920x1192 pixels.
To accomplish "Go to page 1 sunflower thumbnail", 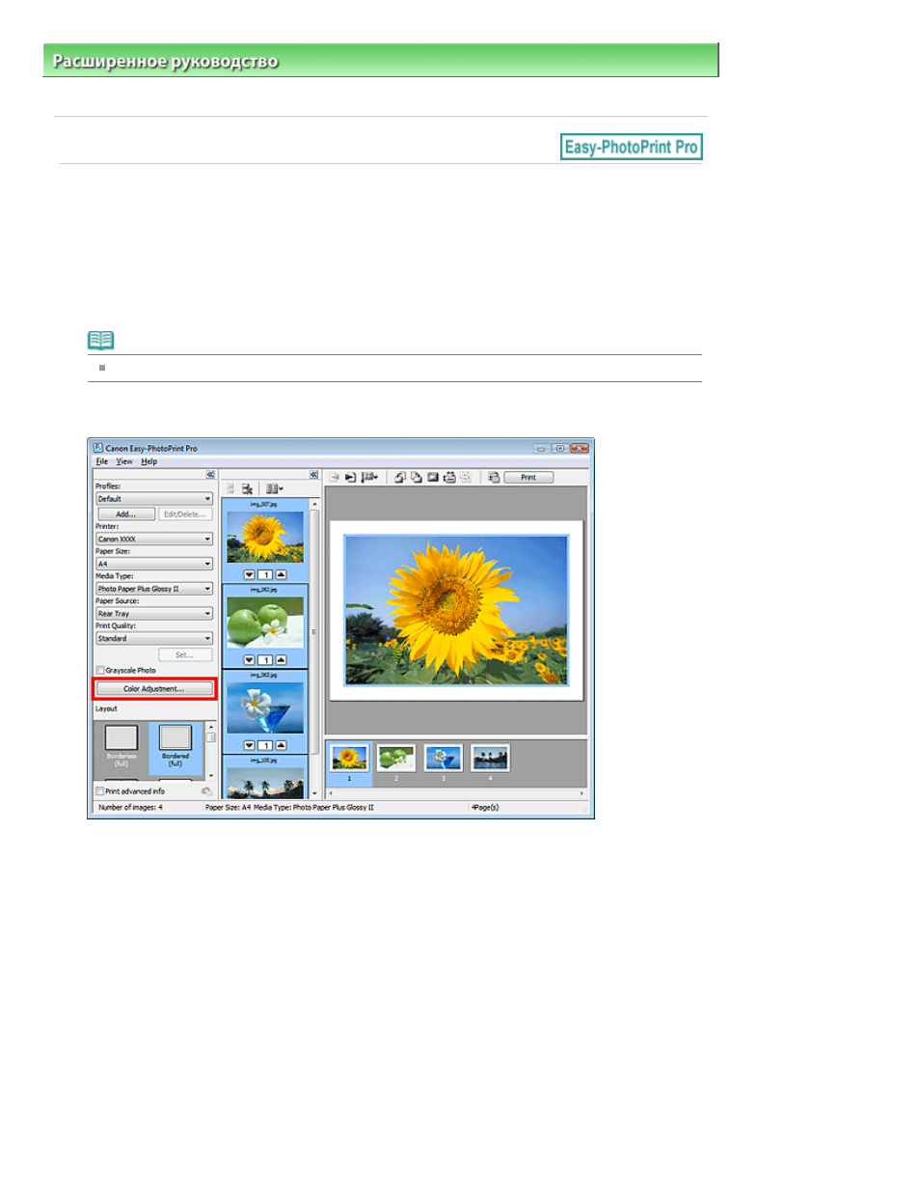I will click(x=349, y=759).
